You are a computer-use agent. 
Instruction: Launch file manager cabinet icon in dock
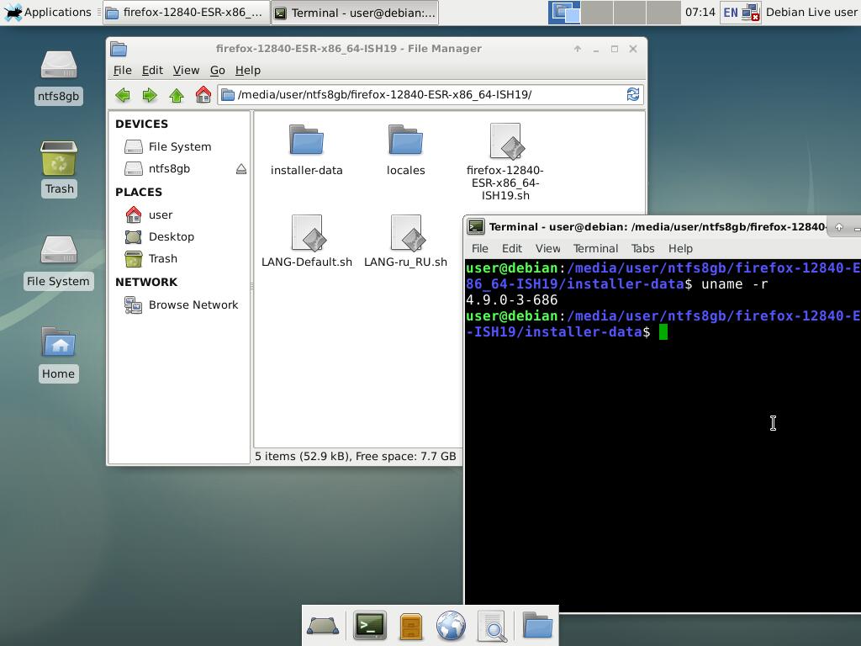[x=410, y=626]
